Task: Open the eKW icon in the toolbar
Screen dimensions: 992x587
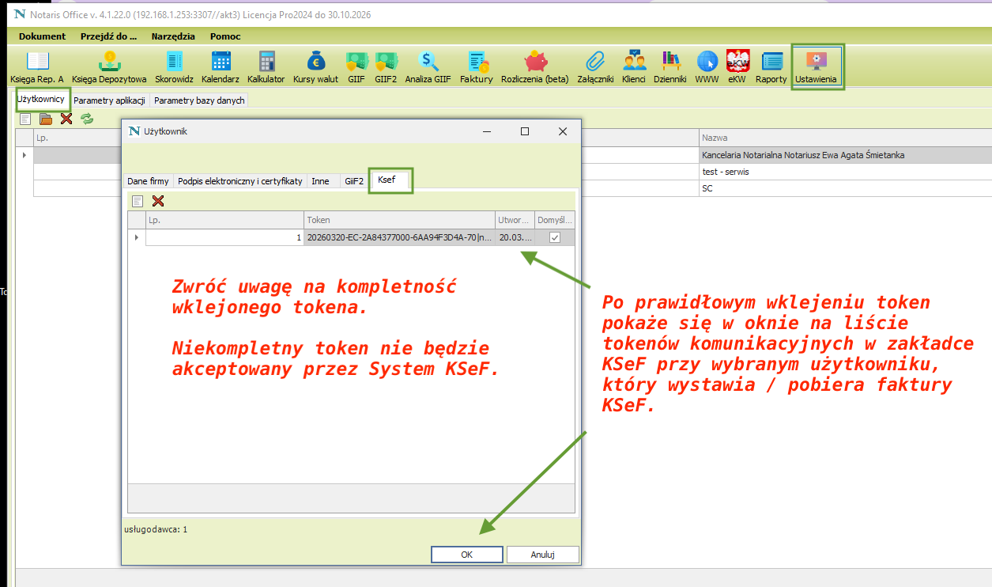Action: (x=737, y=66)
